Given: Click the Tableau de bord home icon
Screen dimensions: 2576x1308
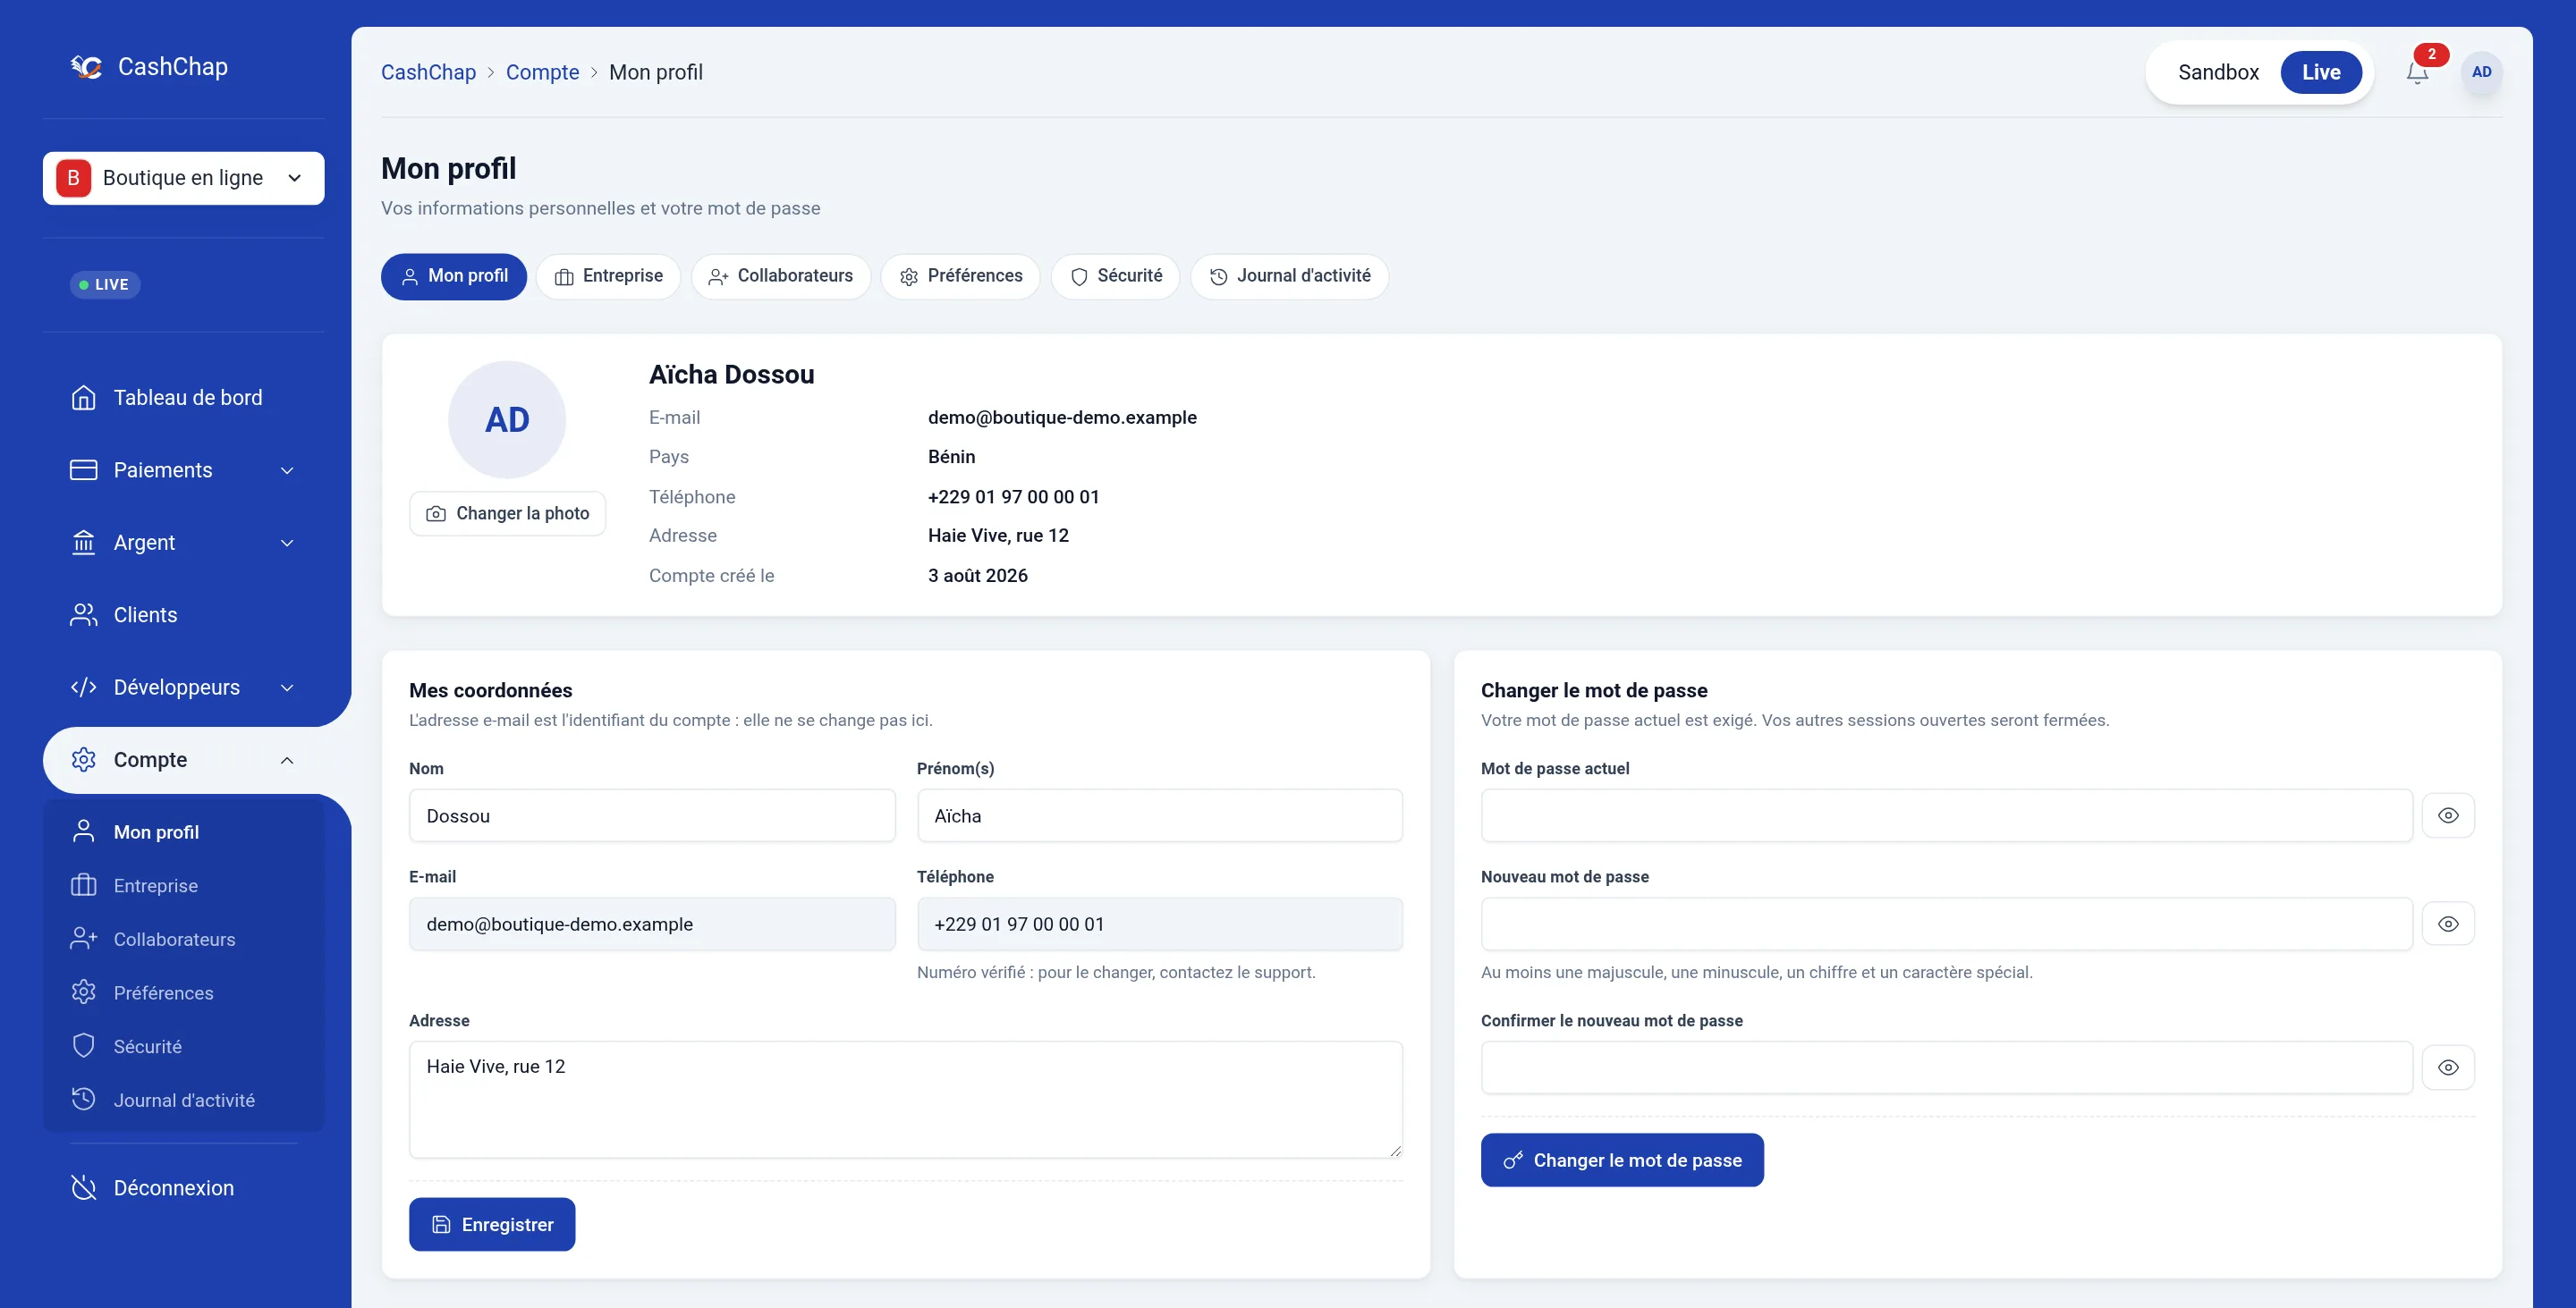Looking at the screenshot, I should coord(84,398).
